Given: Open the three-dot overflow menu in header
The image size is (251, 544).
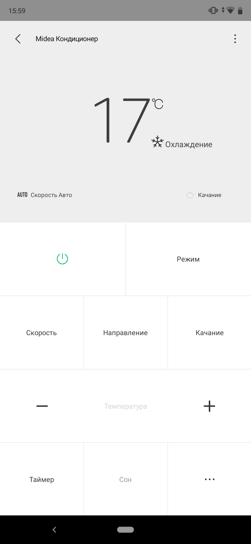Looking at the screenshot, I should coord(235,39).
